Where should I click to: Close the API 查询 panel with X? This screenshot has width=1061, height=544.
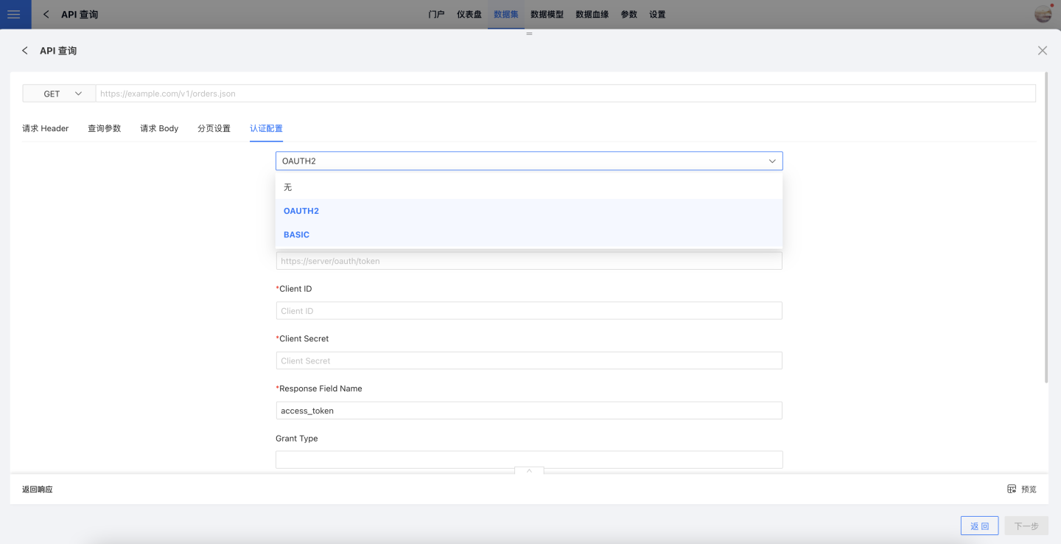1042,51
